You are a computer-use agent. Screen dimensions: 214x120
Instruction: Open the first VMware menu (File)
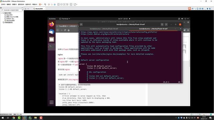pos(3,4)
